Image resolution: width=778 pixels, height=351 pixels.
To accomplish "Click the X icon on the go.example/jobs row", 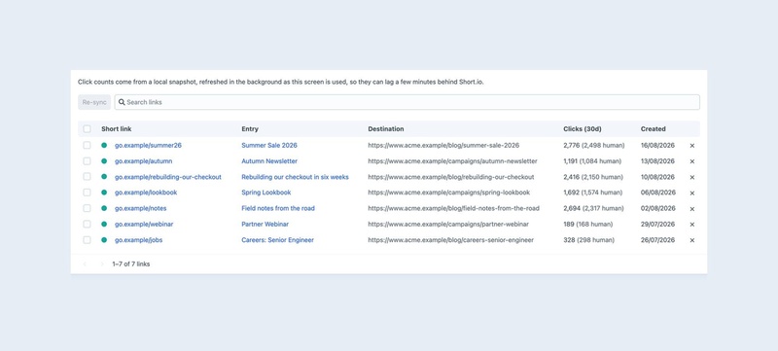I will coord(692,240).
